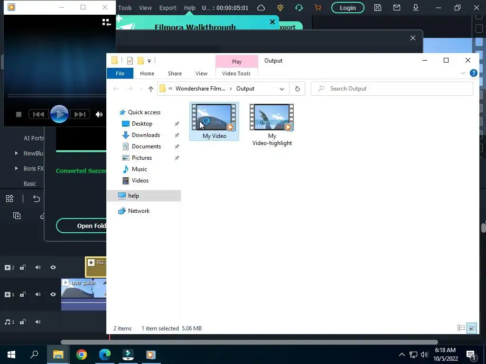The width and height of the screenshot is (486, 364).
Task: Click the lightbulb tips icon in Filmora
Action: (x=280, y=8)
